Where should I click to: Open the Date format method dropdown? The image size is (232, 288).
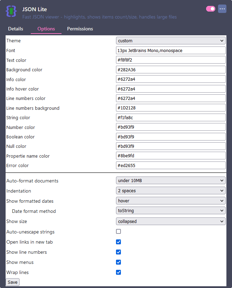pyautogui.click(x=171, y=211)
